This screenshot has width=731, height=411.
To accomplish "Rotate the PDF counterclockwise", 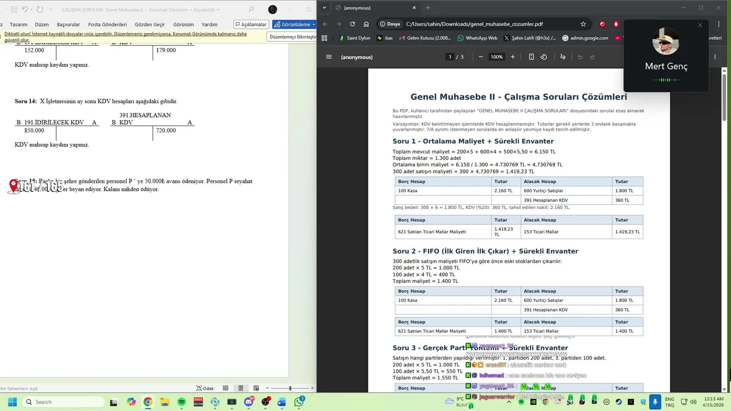I will [x=544, y=57].
